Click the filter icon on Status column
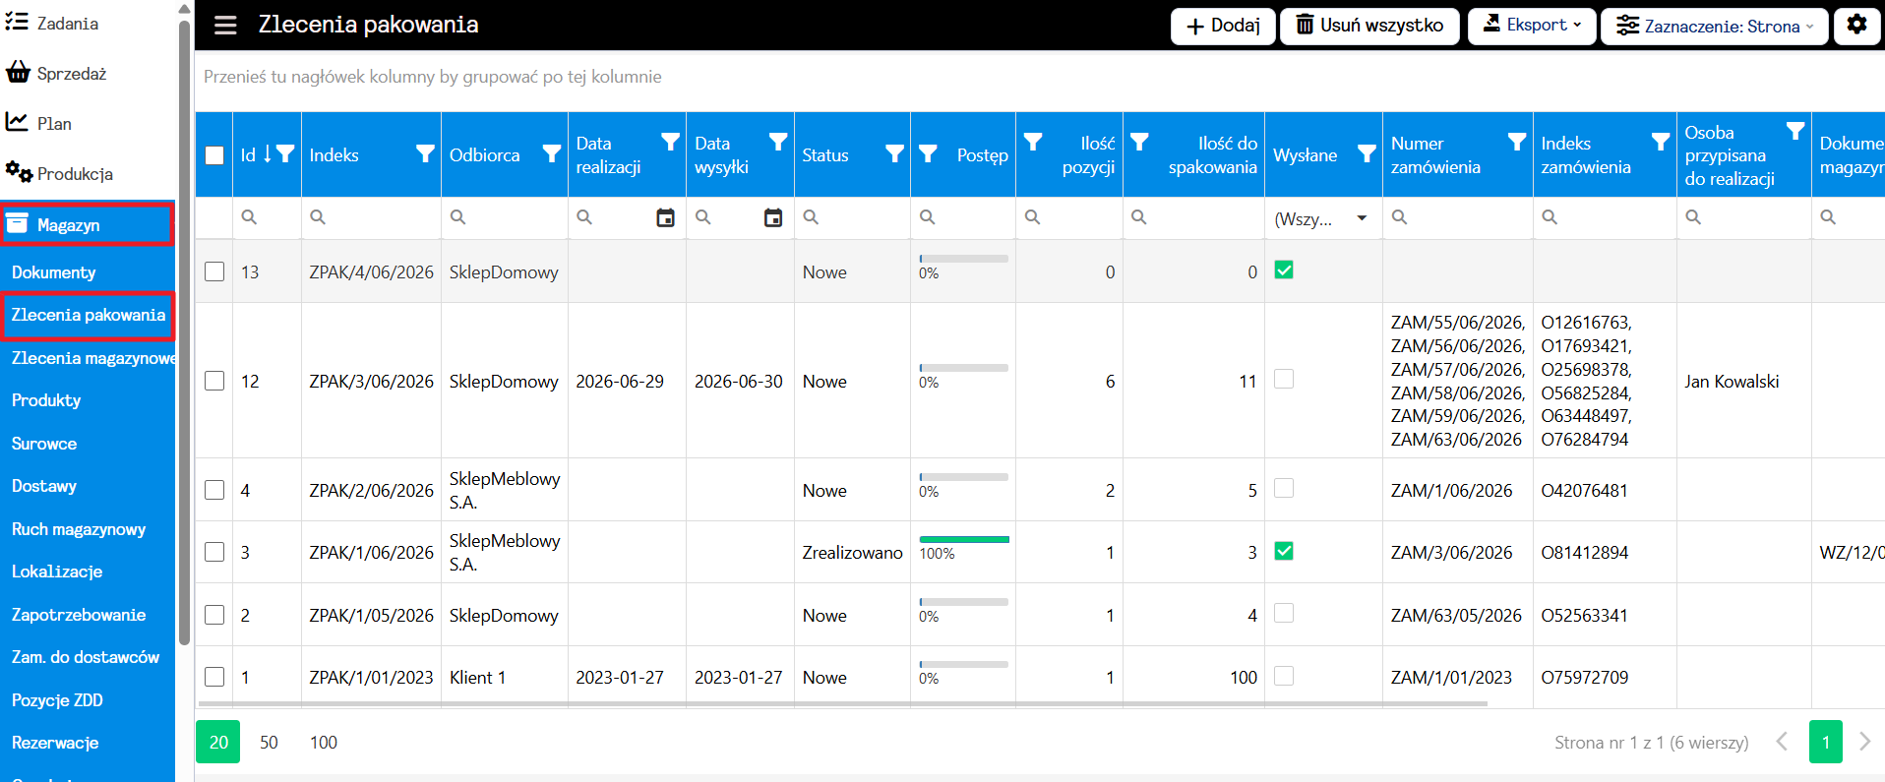The height and width of the screenshot is (782, 1885). click(x=894, y=154)
